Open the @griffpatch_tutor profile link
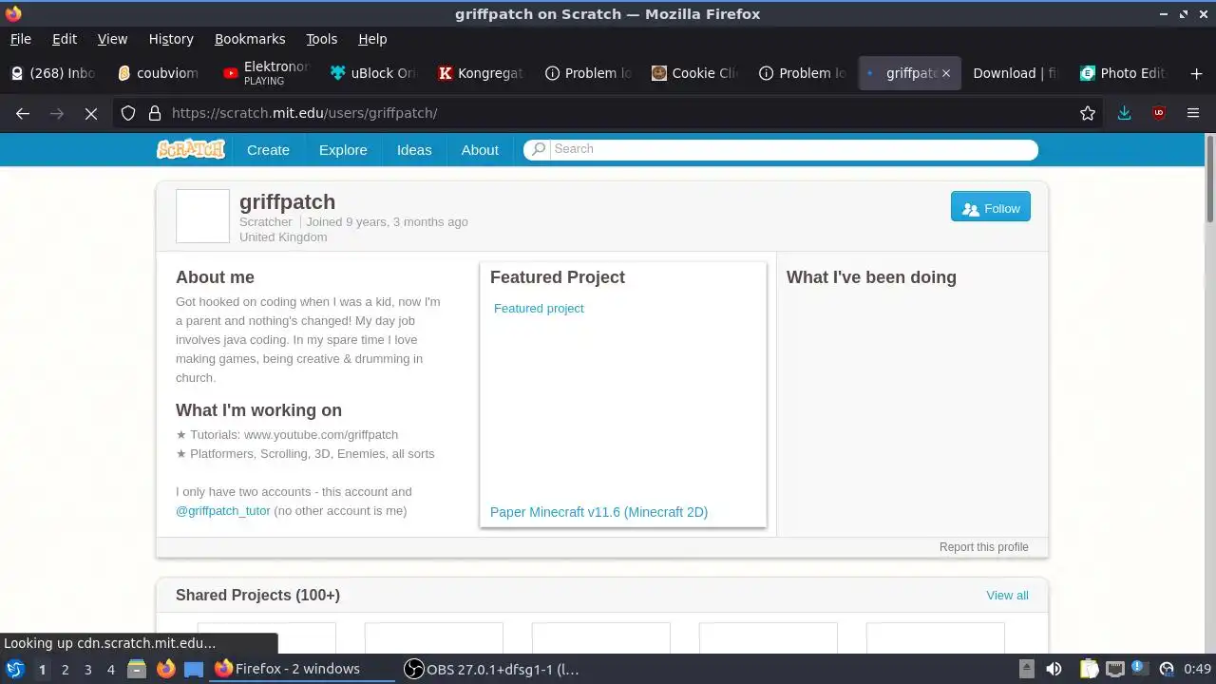This screenshot has width=1216, height=684. tap(223, 510)
